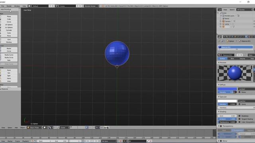255x143 pixels.
Task: Collapse the Preview panel
Action: tap(219, 63)
